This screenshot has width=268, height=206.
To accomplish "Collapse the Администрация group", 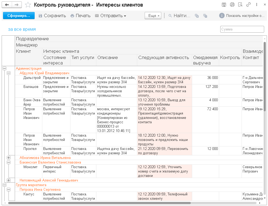I will coord(4,69).
